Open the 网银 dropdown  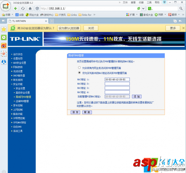tap(160, 15)
